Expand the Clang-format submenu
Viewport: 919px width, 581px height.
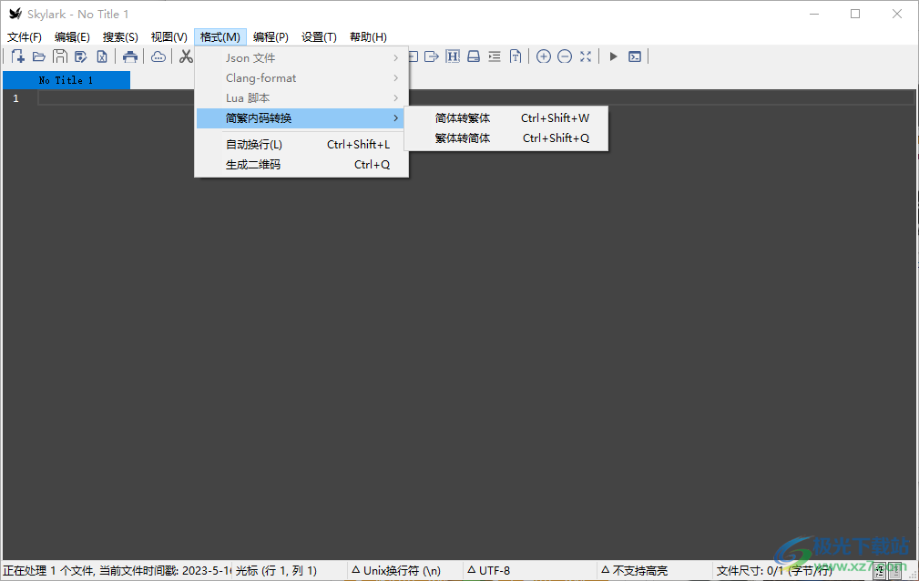[301, 78]
